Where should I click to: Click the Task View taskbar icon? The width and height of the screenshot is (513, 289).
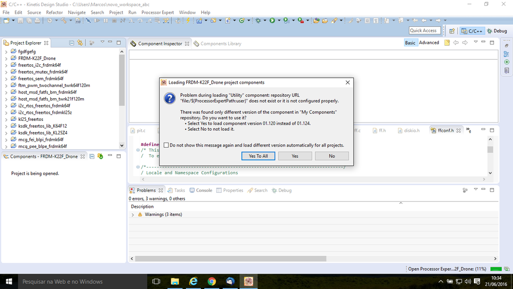(x=157, y=281)
